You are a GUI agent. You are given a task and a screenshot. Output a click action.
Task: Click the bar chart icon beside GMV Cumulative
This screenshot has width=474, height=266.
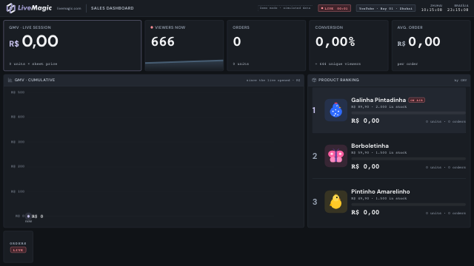coord(10,80)
